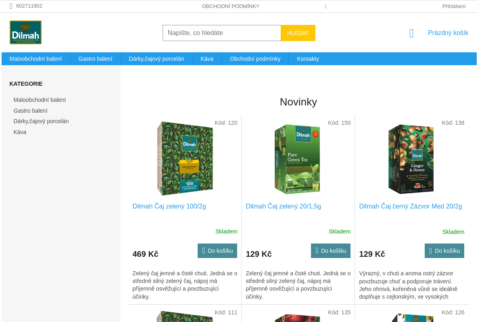
Task: Click the Zázvor Med description starting 'Výrazný'
Action: click(x=409, y=285)
